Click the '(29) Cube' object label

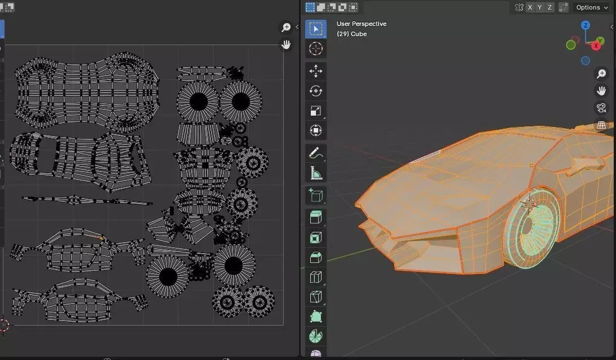pyautogui.click(x=351, y=34)
